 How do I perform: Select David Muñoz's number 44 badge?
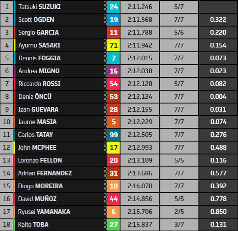(114, 199)
